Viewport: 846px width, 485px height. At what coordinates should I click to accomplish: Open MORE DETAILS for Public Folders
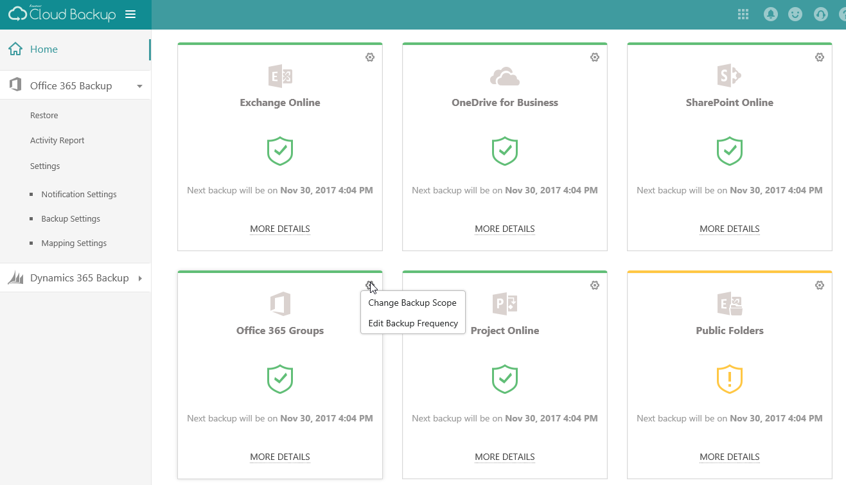click(x=729, y=457)
